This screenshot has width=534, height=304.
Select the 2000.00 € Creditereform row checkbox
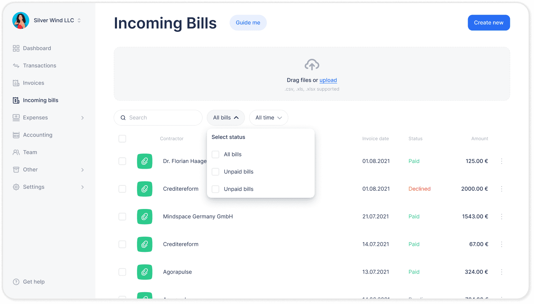pyautogui.click(x=122, y=189)
